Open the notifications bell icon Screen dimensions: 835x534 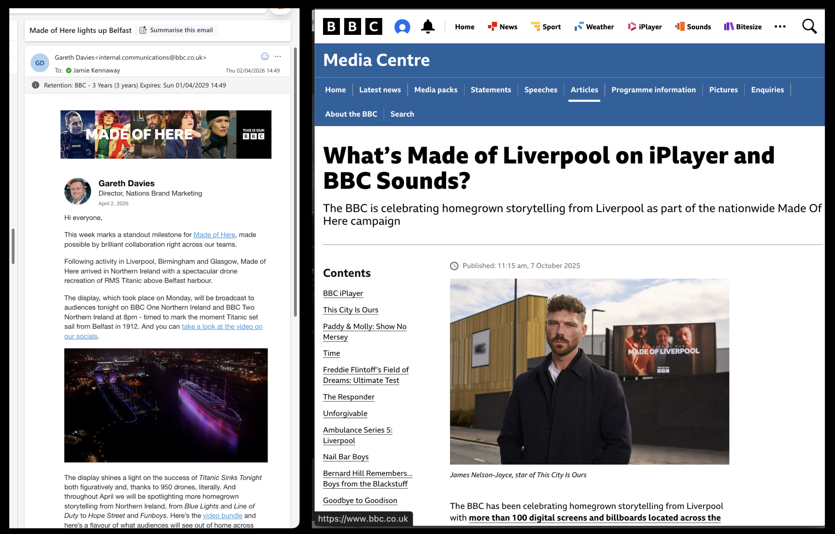pos(428,27)
